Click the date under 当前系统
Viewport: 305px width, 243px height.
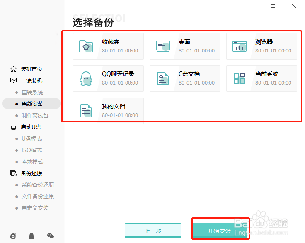[x=273, y=83]
